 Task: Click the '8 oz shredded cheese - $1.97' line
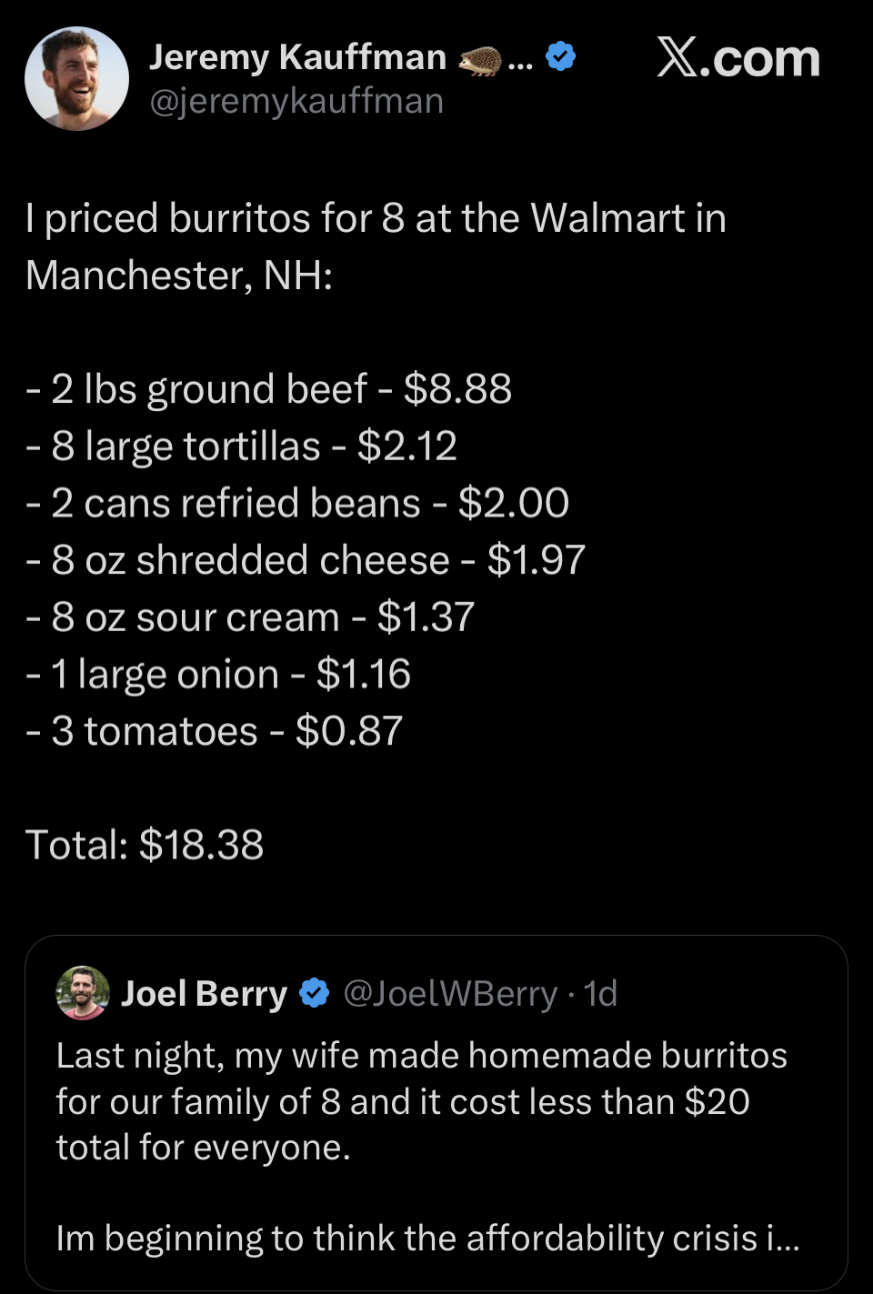point(306,560)
